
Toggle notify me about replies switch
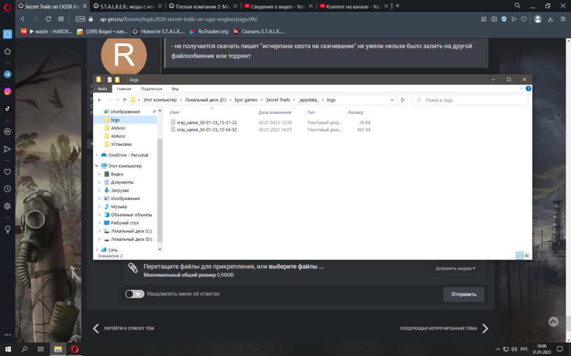click(x=135, y=294)
